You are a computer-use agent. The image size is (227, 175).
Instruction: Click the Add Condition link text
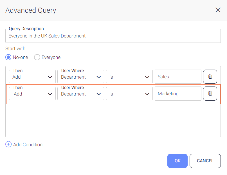coord(28,145)
